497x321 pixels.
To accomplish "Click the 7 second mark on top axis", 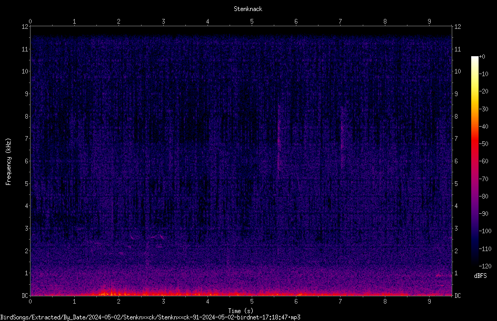I will [341, 22].
